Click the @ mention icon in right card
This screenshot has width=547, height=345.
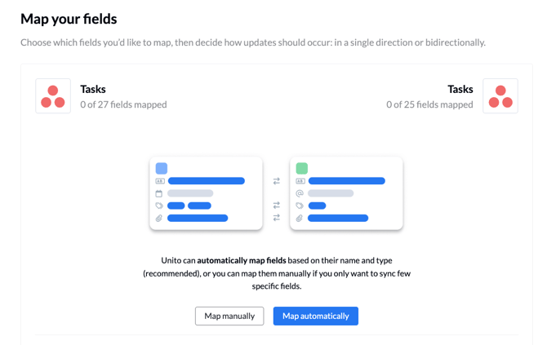300,193
